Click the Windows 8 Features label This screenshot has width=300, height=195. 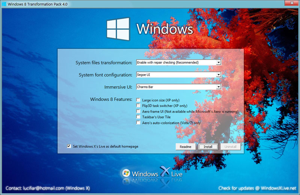[x=111, y=99]
